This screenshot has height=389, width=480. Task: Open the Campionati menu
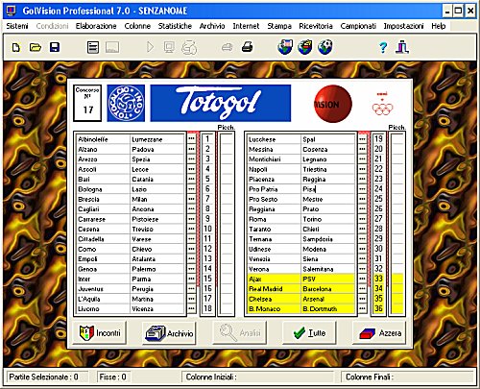[x=358, y=26]
